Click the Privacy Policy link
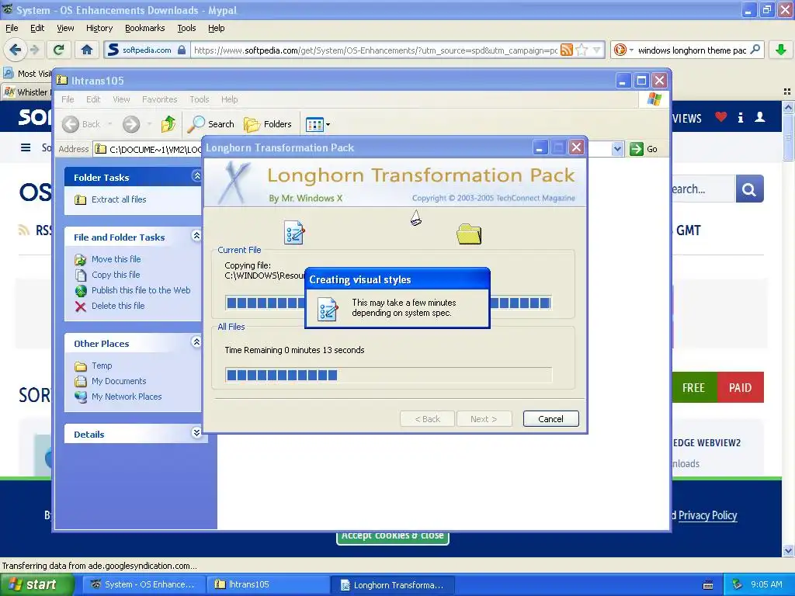Viewport: 795px width, 596px height. (707, 515)
